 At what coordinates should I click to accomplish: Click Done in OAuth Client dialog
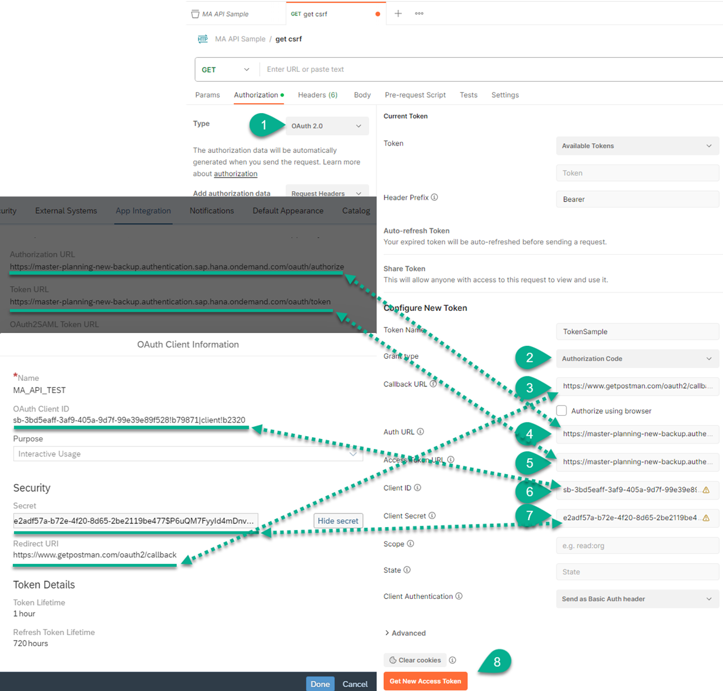pyautogui.click(x=320, y=684)
